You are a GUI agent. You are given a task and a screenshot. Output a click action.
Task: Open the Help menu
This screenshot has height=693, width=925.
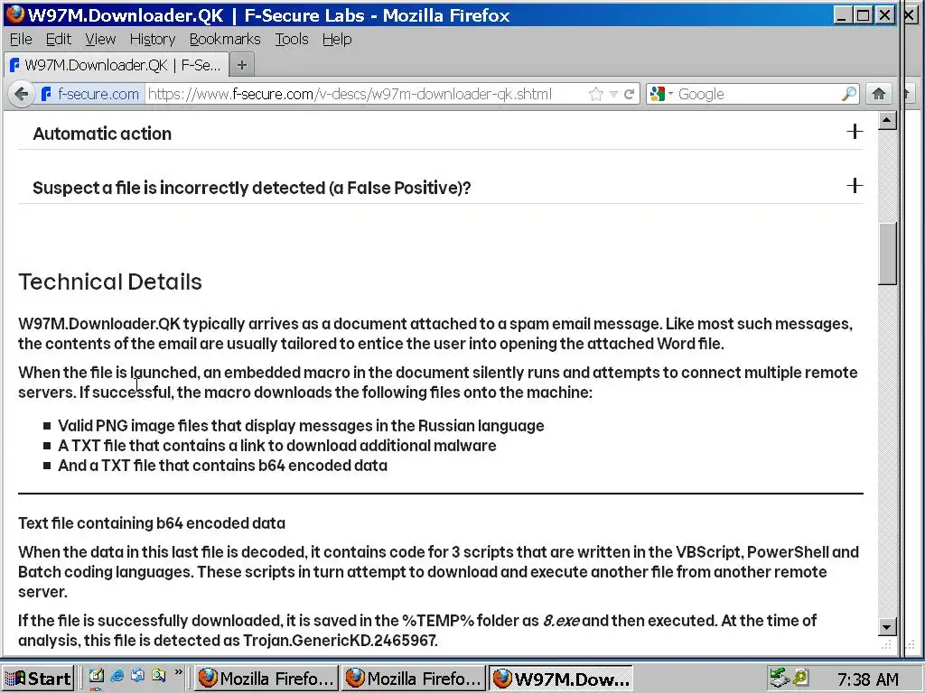(x=337, y=39)
